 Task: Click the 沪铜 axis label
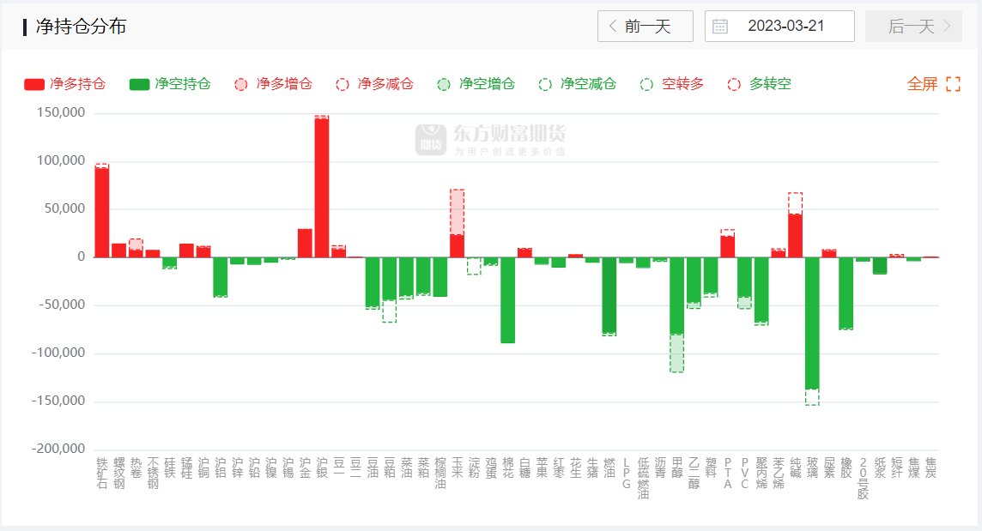tap(203, 468)
